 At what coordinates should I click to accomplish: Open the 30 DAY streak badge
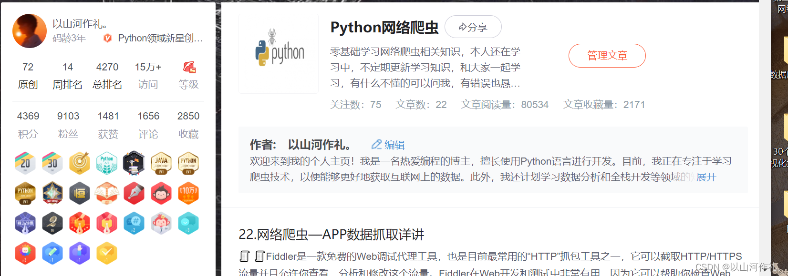click(x=52, y=163)
